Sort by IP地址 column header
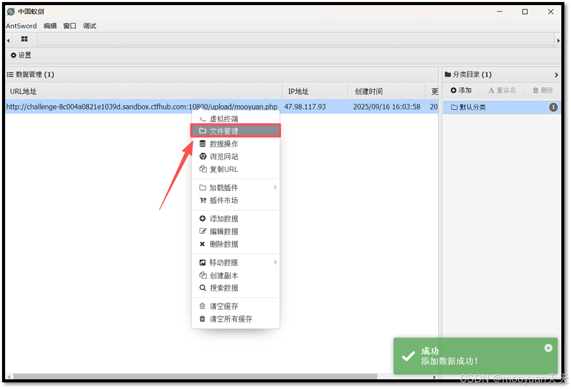Image resolution: width=571 pixels, height=389 pixels. pos(315,91)
